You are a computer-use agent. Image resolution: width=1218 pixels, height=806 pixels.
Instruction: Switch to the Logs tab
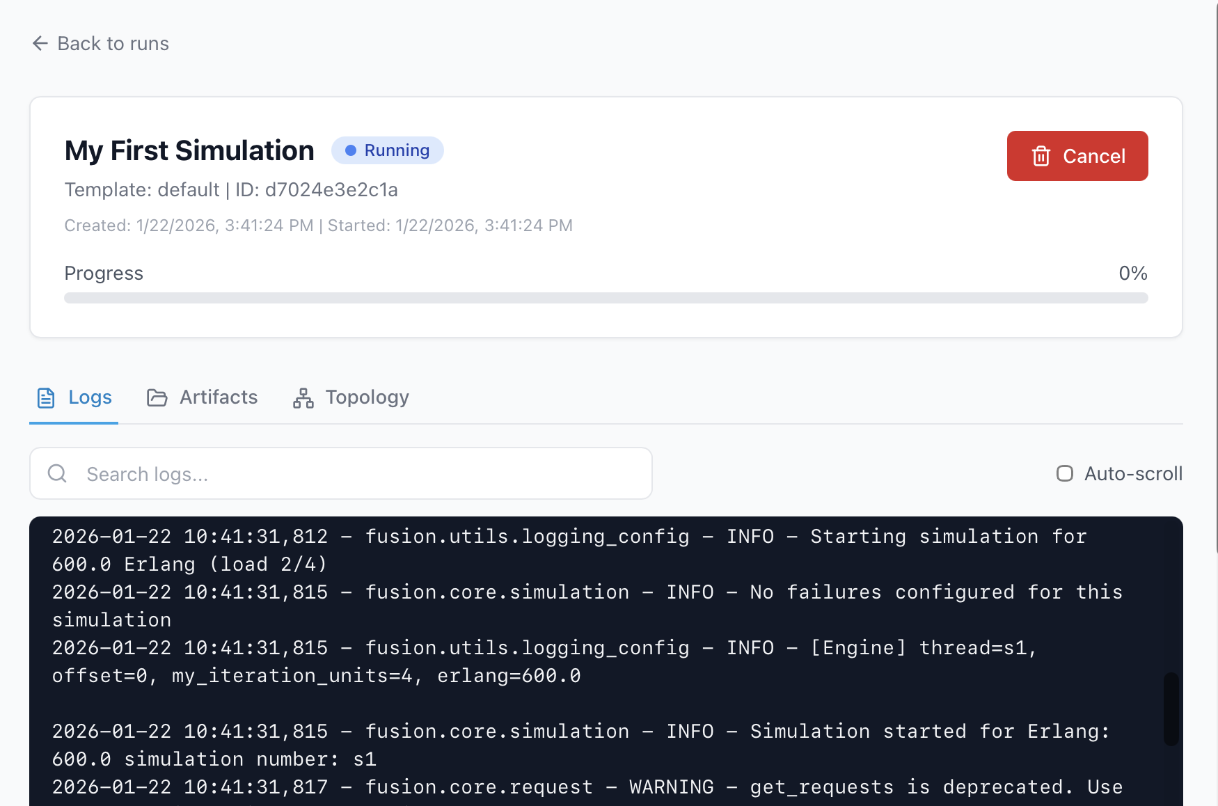[x=90, y=397]
